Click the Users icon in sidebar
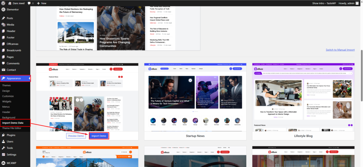363x167 pixels. [x=3, y=141]
